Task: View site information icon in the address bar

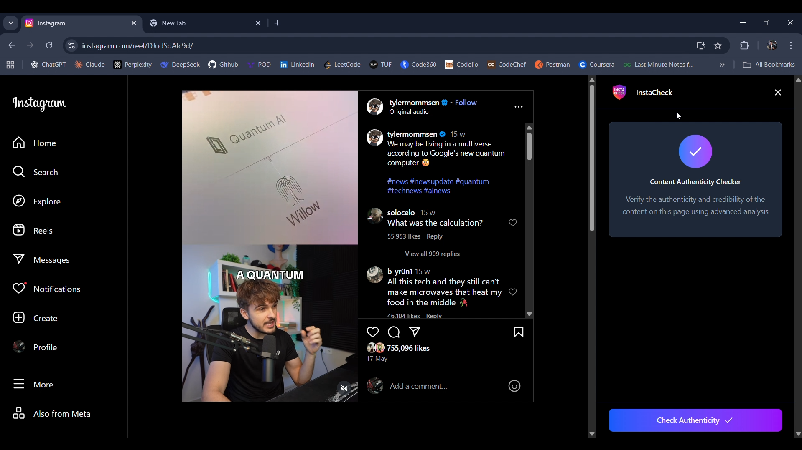Action: tap(71, 46)
